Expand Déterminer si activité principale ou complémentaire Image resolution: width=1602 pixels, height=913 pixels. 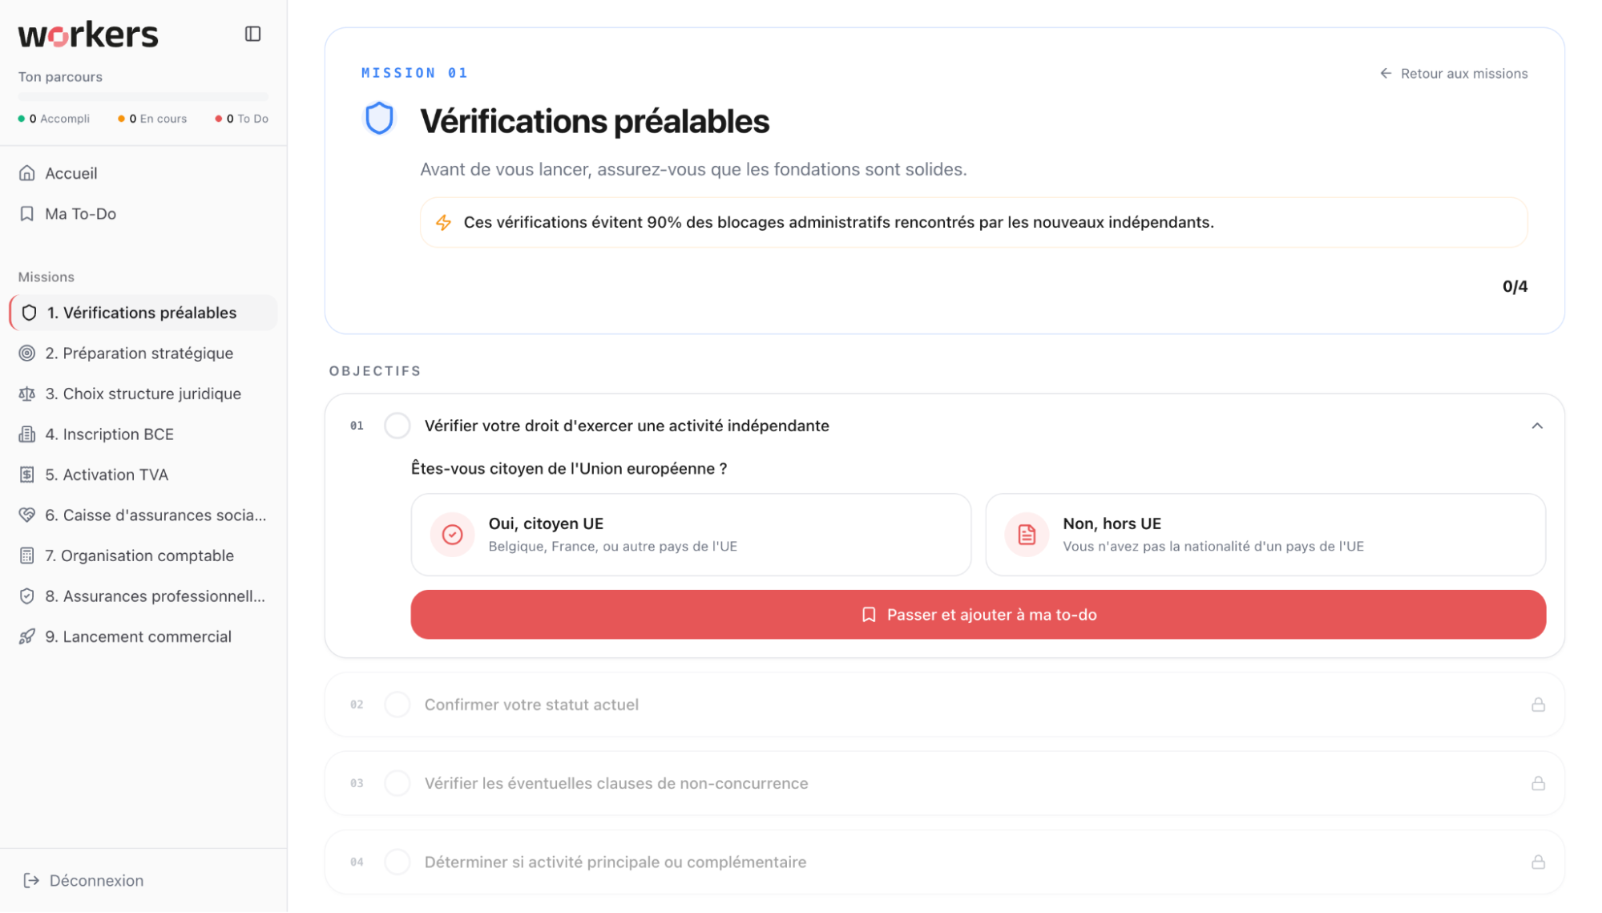(615, 862)
